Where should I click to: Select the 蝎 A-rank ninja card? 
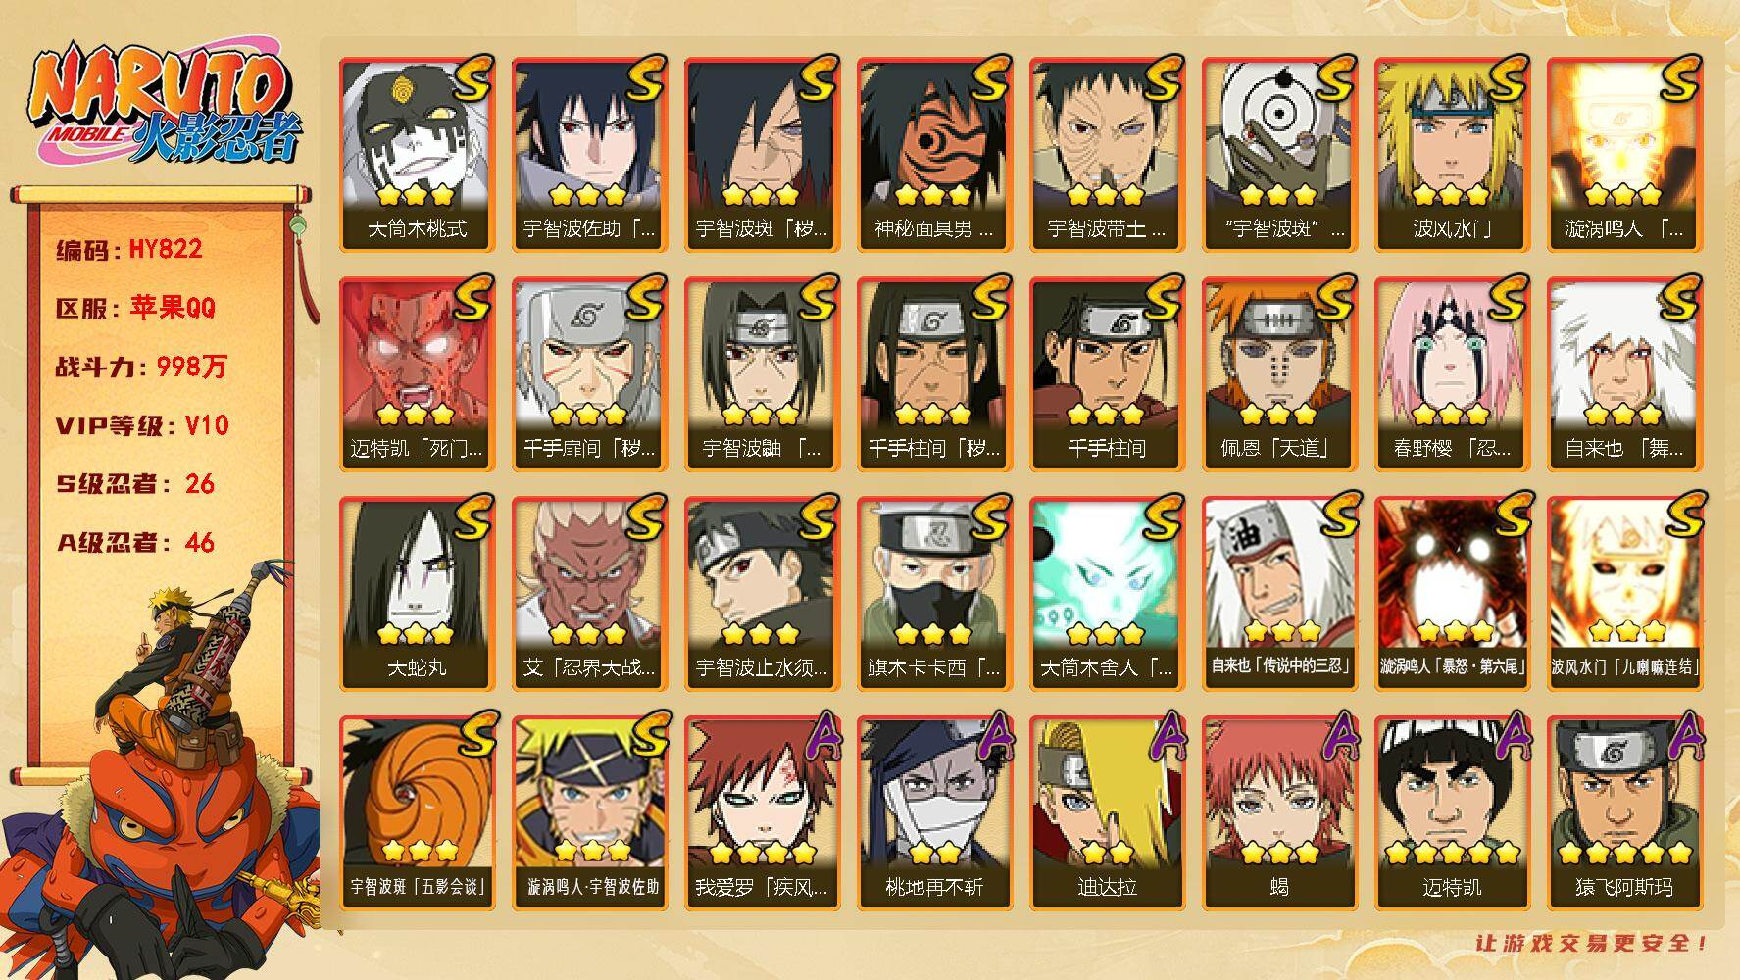point(1279,812)
